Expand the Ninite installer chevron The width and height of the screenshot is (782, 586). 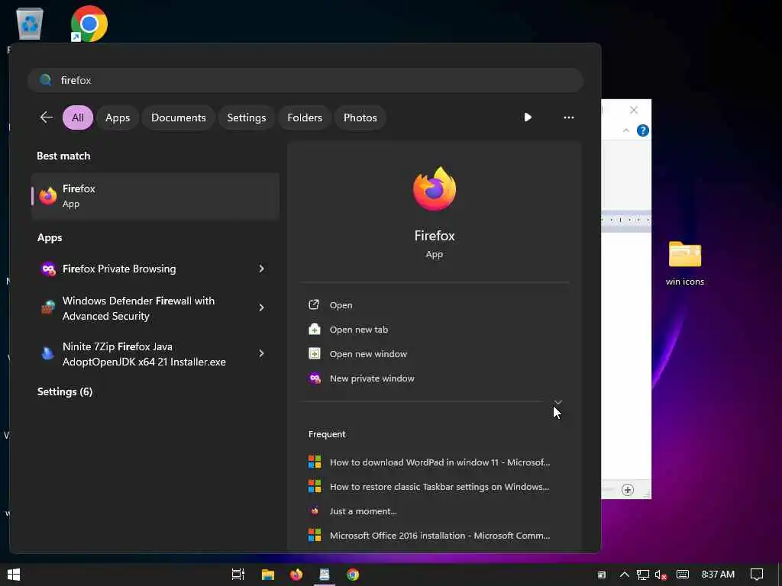261,354
